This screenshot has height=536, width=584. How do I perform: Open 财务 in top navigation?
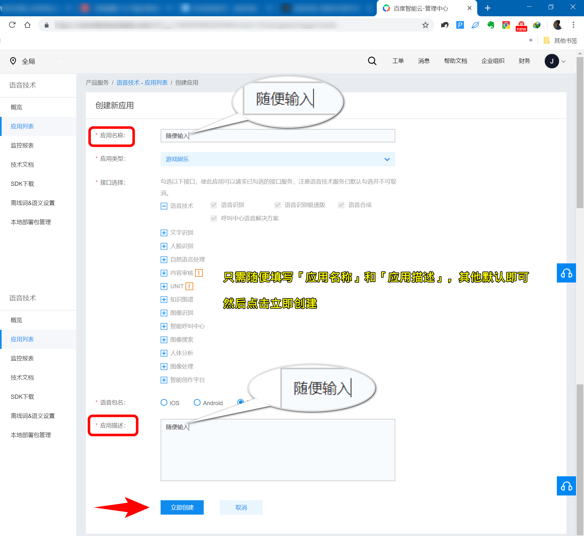(x=524, y=61)
